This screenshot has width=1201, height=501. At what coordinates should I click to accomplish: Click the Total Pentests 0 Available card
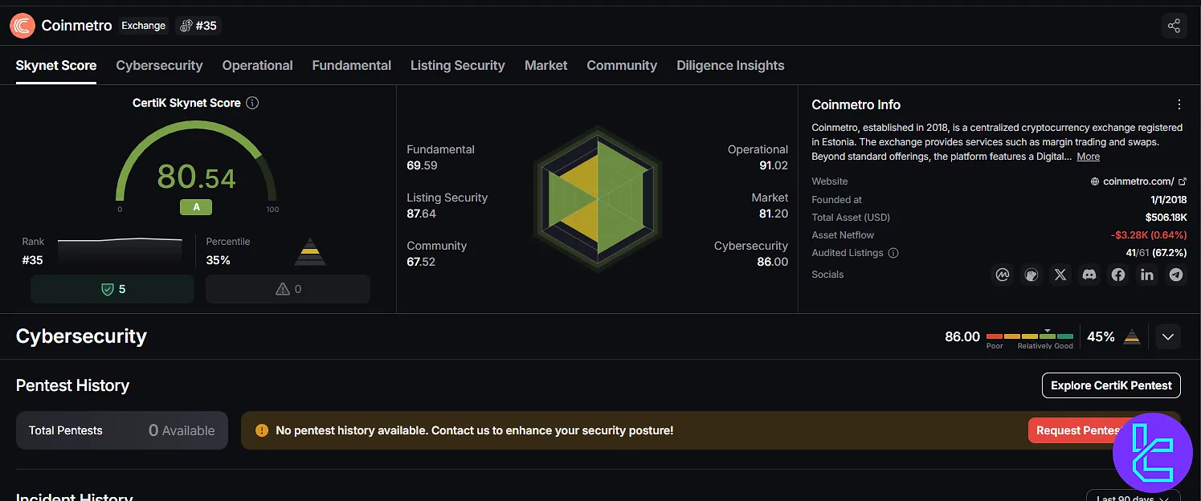tap(122, 430)
